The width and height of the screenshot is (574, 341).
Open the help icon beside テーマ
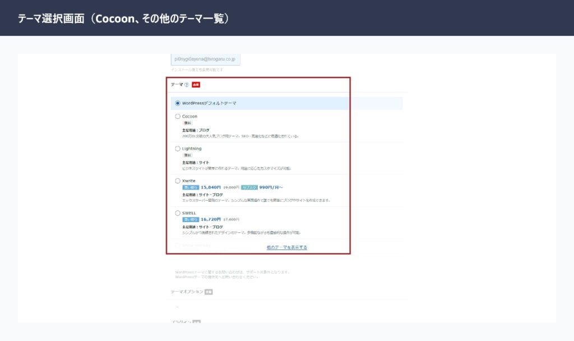(x=187, y=85)
